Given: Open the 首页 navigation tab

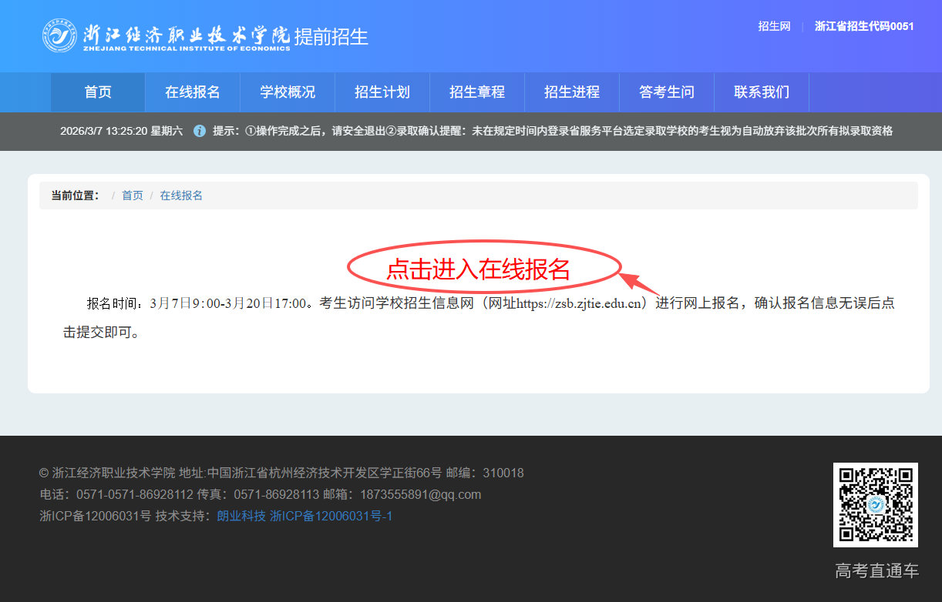Looking at the screenshot, I should coord(98,92).
